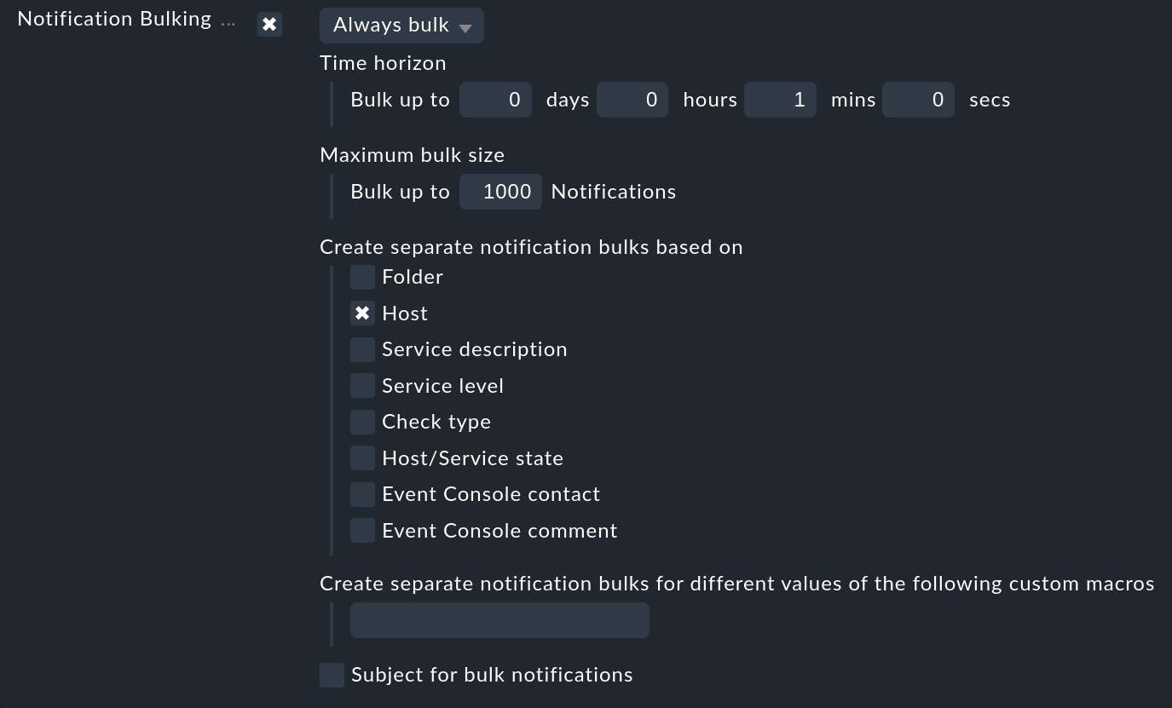The image size is (1172, 708).
Task: Check the Check type box
Action: coord(362,422)
